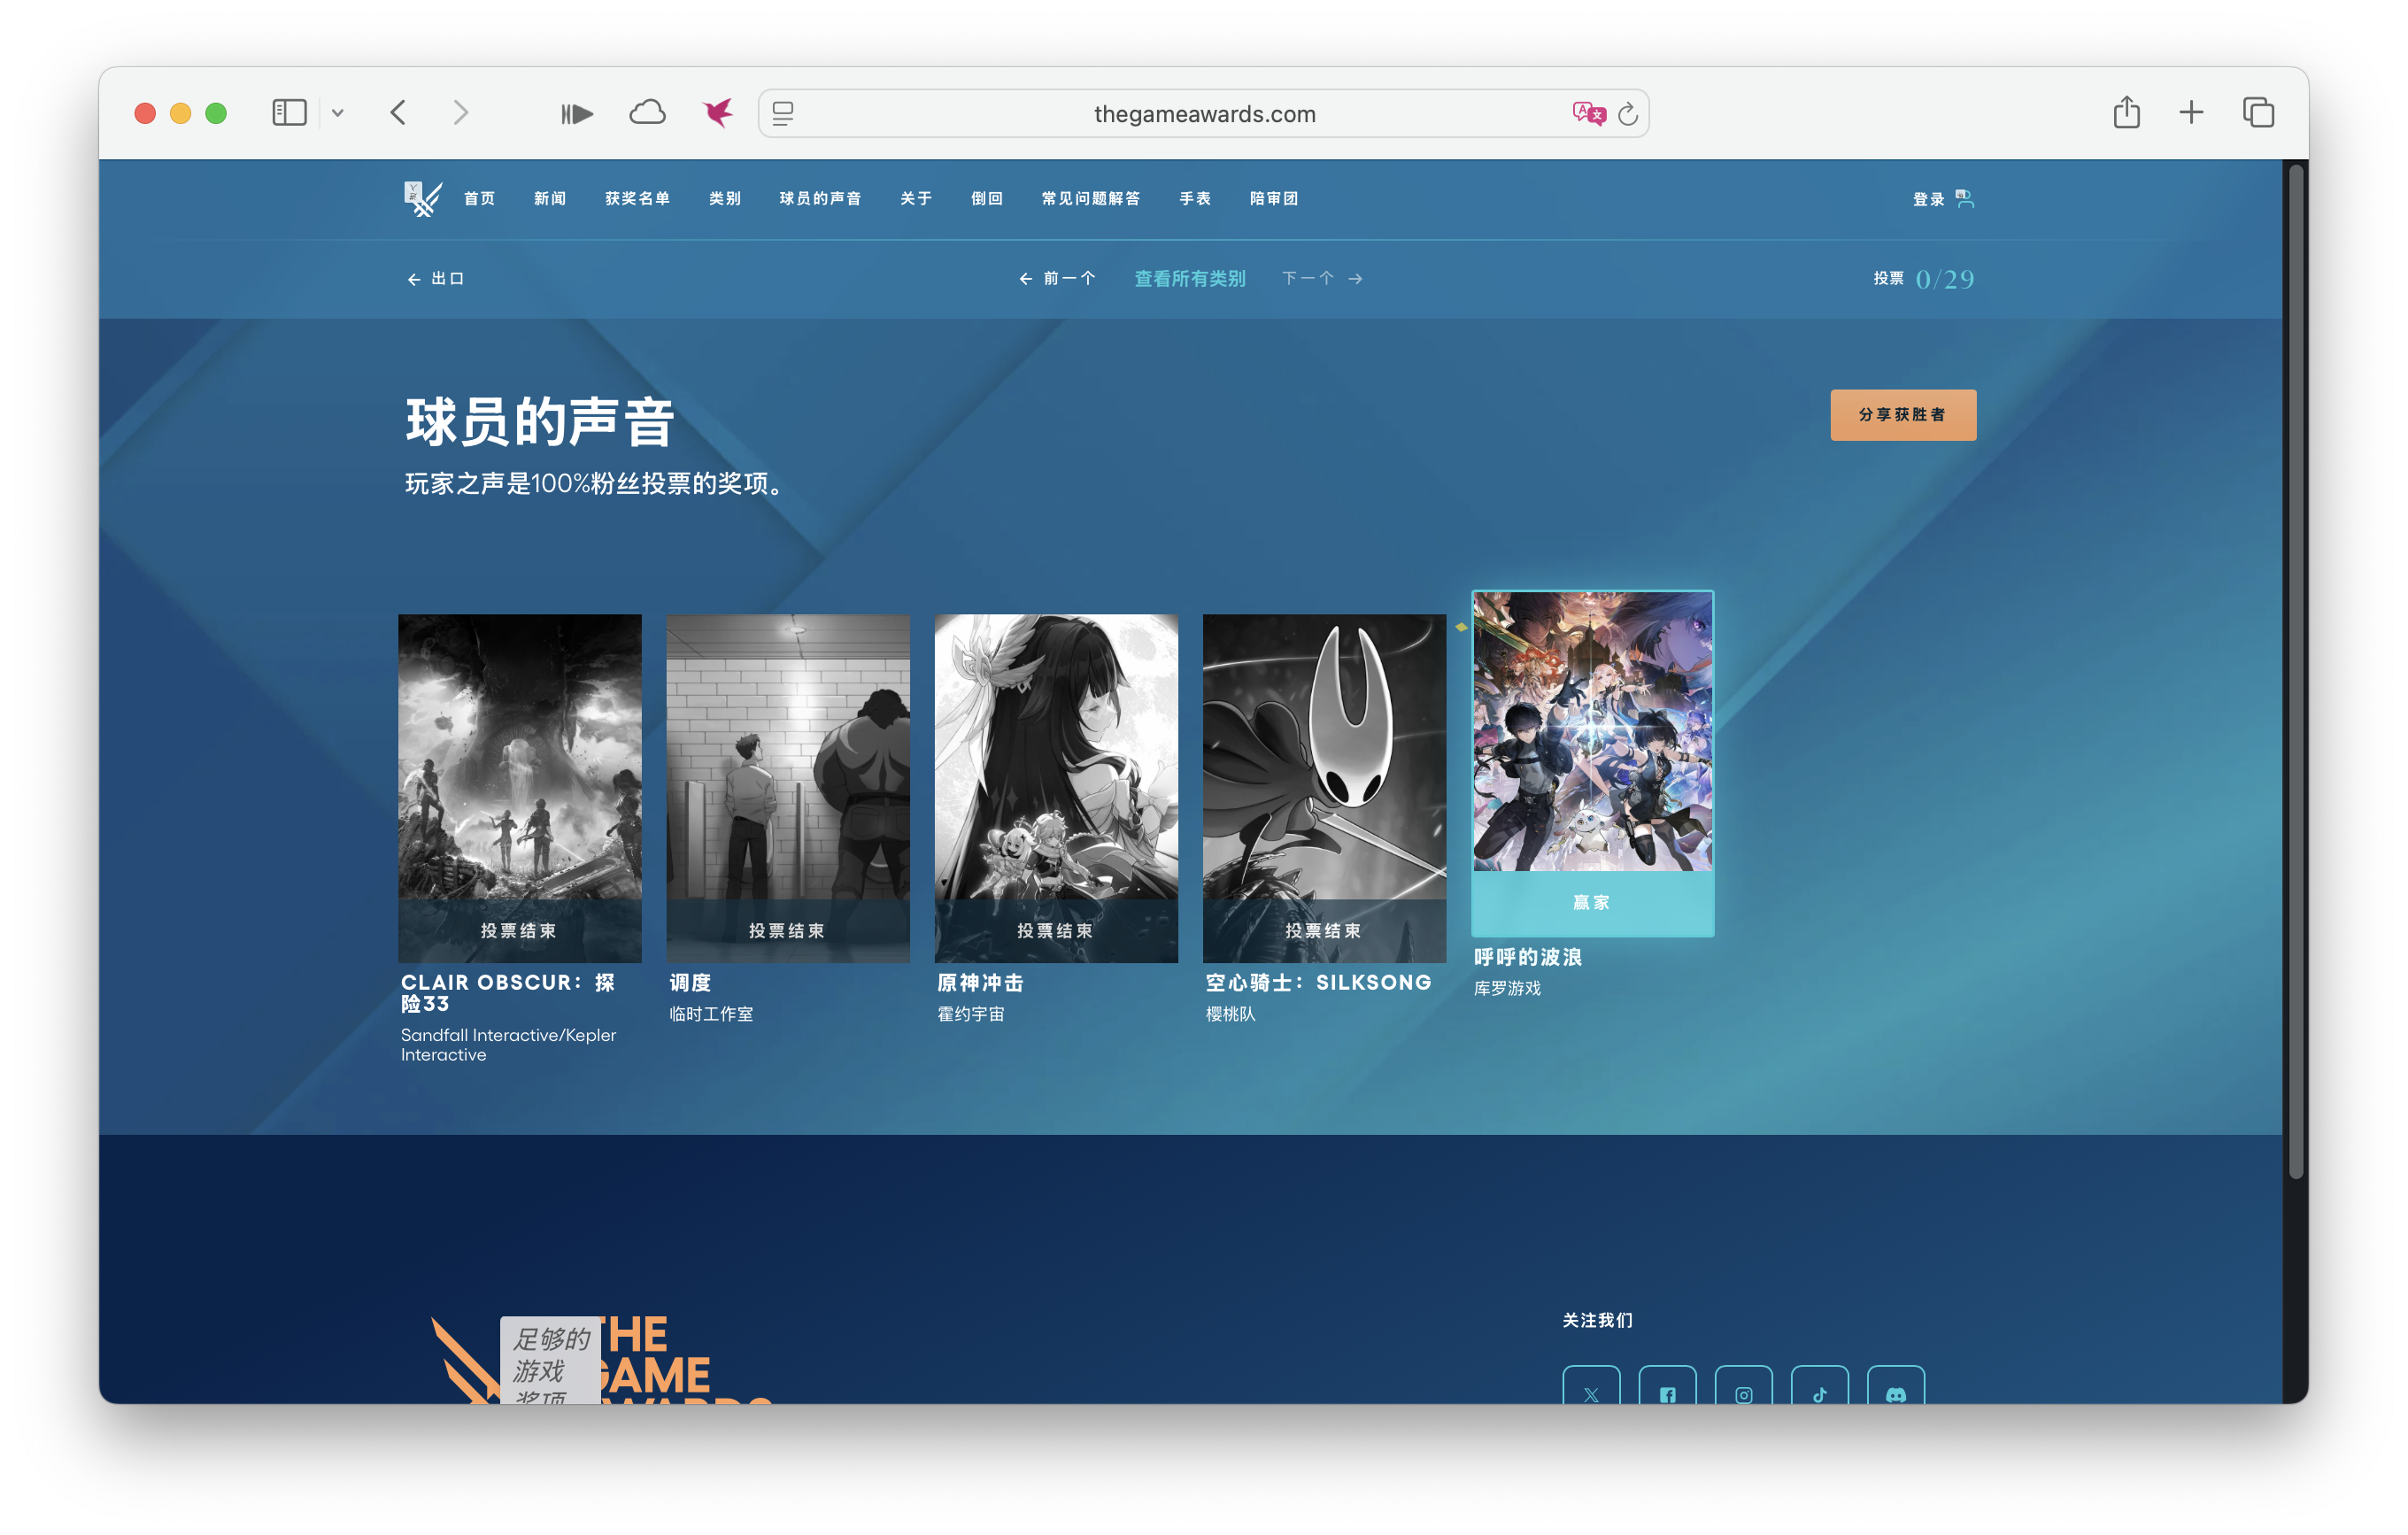
Task: Click the 出口 back link
Action: coord(436,279)
